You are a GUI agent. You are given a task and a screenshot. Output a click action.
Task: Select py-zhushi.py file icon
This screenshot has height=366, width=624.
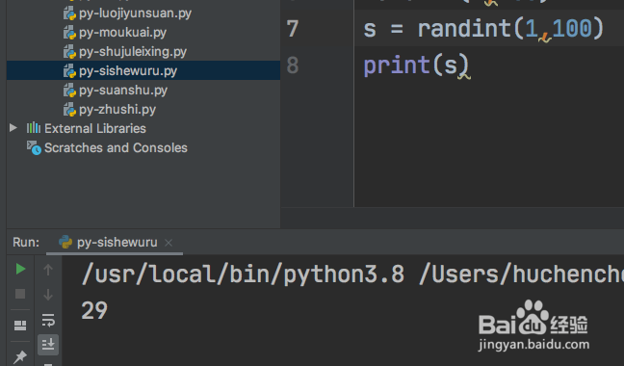point(69,110)
